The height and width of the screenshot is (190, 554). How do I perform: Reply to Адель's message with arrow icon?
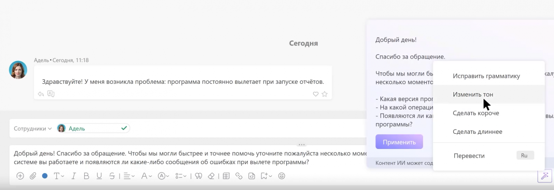41,94
